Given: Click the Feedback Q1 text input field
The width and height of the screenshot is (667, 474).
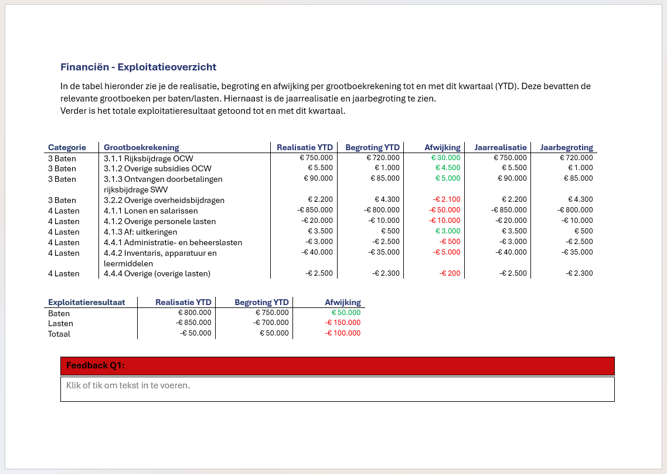Looking at the screenshot, I should point(337,389).
